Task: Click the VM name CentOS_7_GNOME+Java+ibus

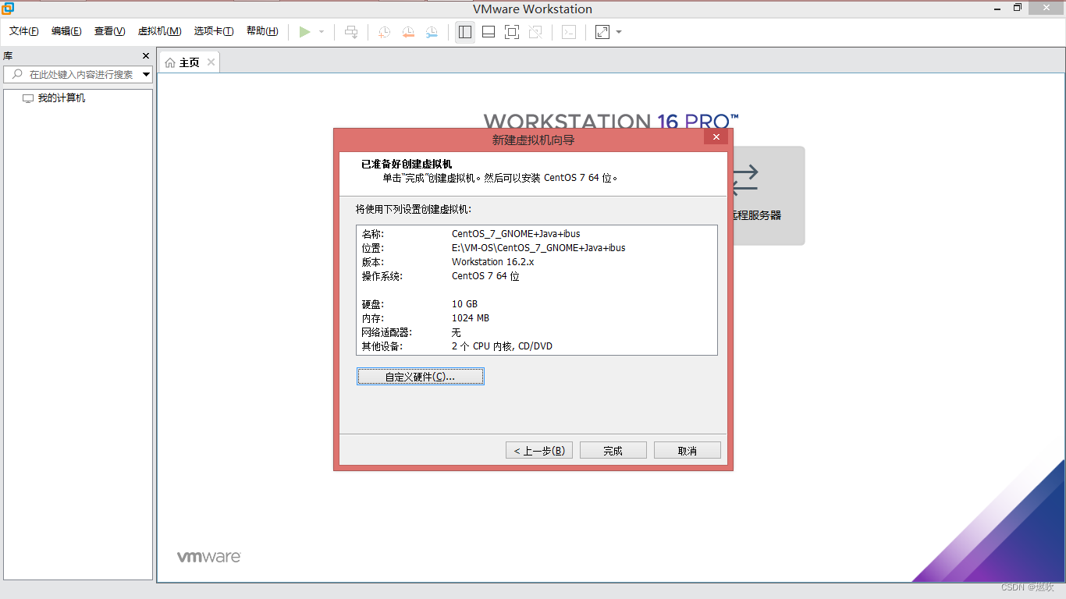Action: (x=516, y=233)
